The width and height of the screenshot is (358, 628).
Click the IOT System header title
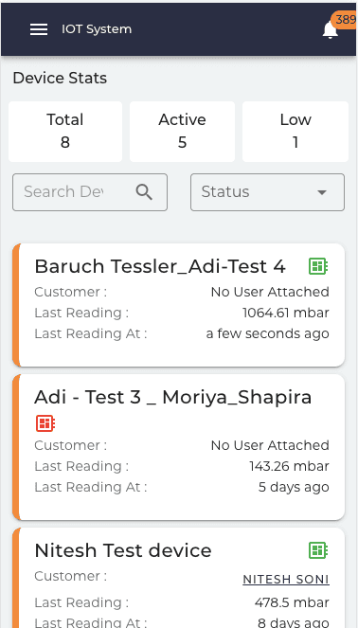(97, 29)
